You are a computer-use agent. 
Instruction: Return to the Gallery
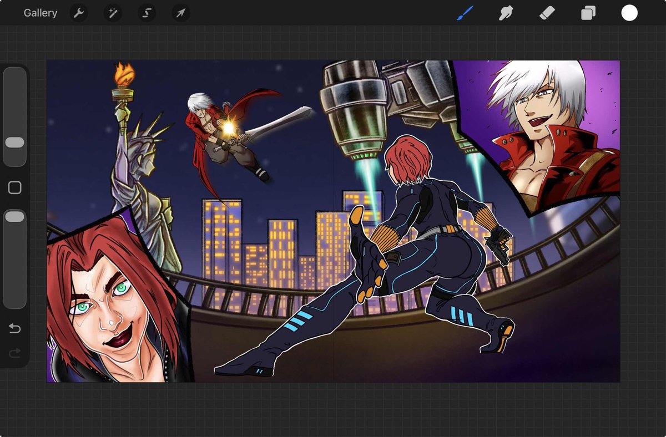coord(40,13)
